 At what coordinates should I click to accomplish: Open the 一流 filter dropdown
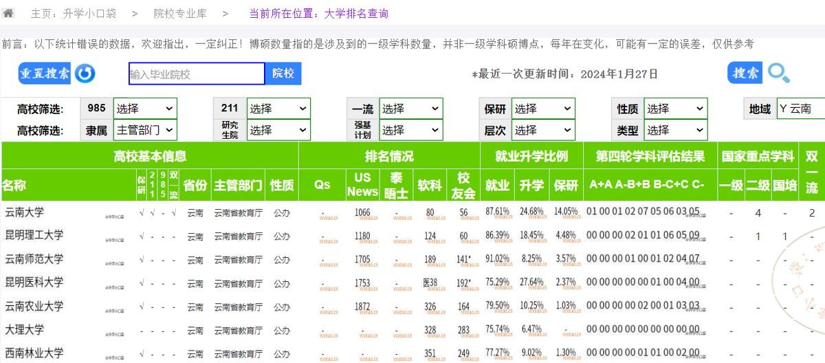pyautogui.click(x=410, y=109)
